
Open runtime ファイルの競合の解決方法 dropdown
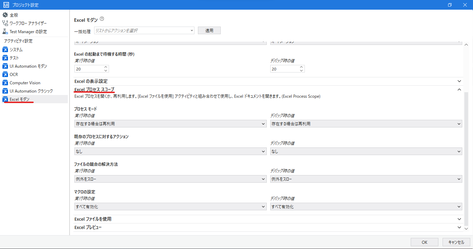[171, 179]
